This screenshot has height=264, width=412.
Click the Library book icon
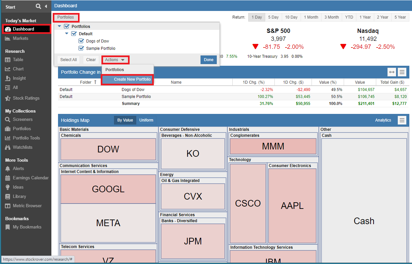pyautogui.click(x=8, y=197)
